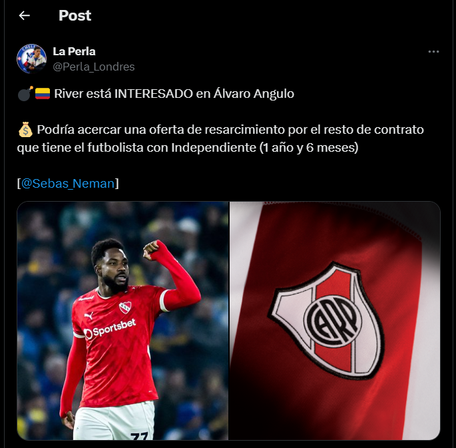Open La Perla's profile avatar
Screen dimensions: 456x448
pos(32,59)
